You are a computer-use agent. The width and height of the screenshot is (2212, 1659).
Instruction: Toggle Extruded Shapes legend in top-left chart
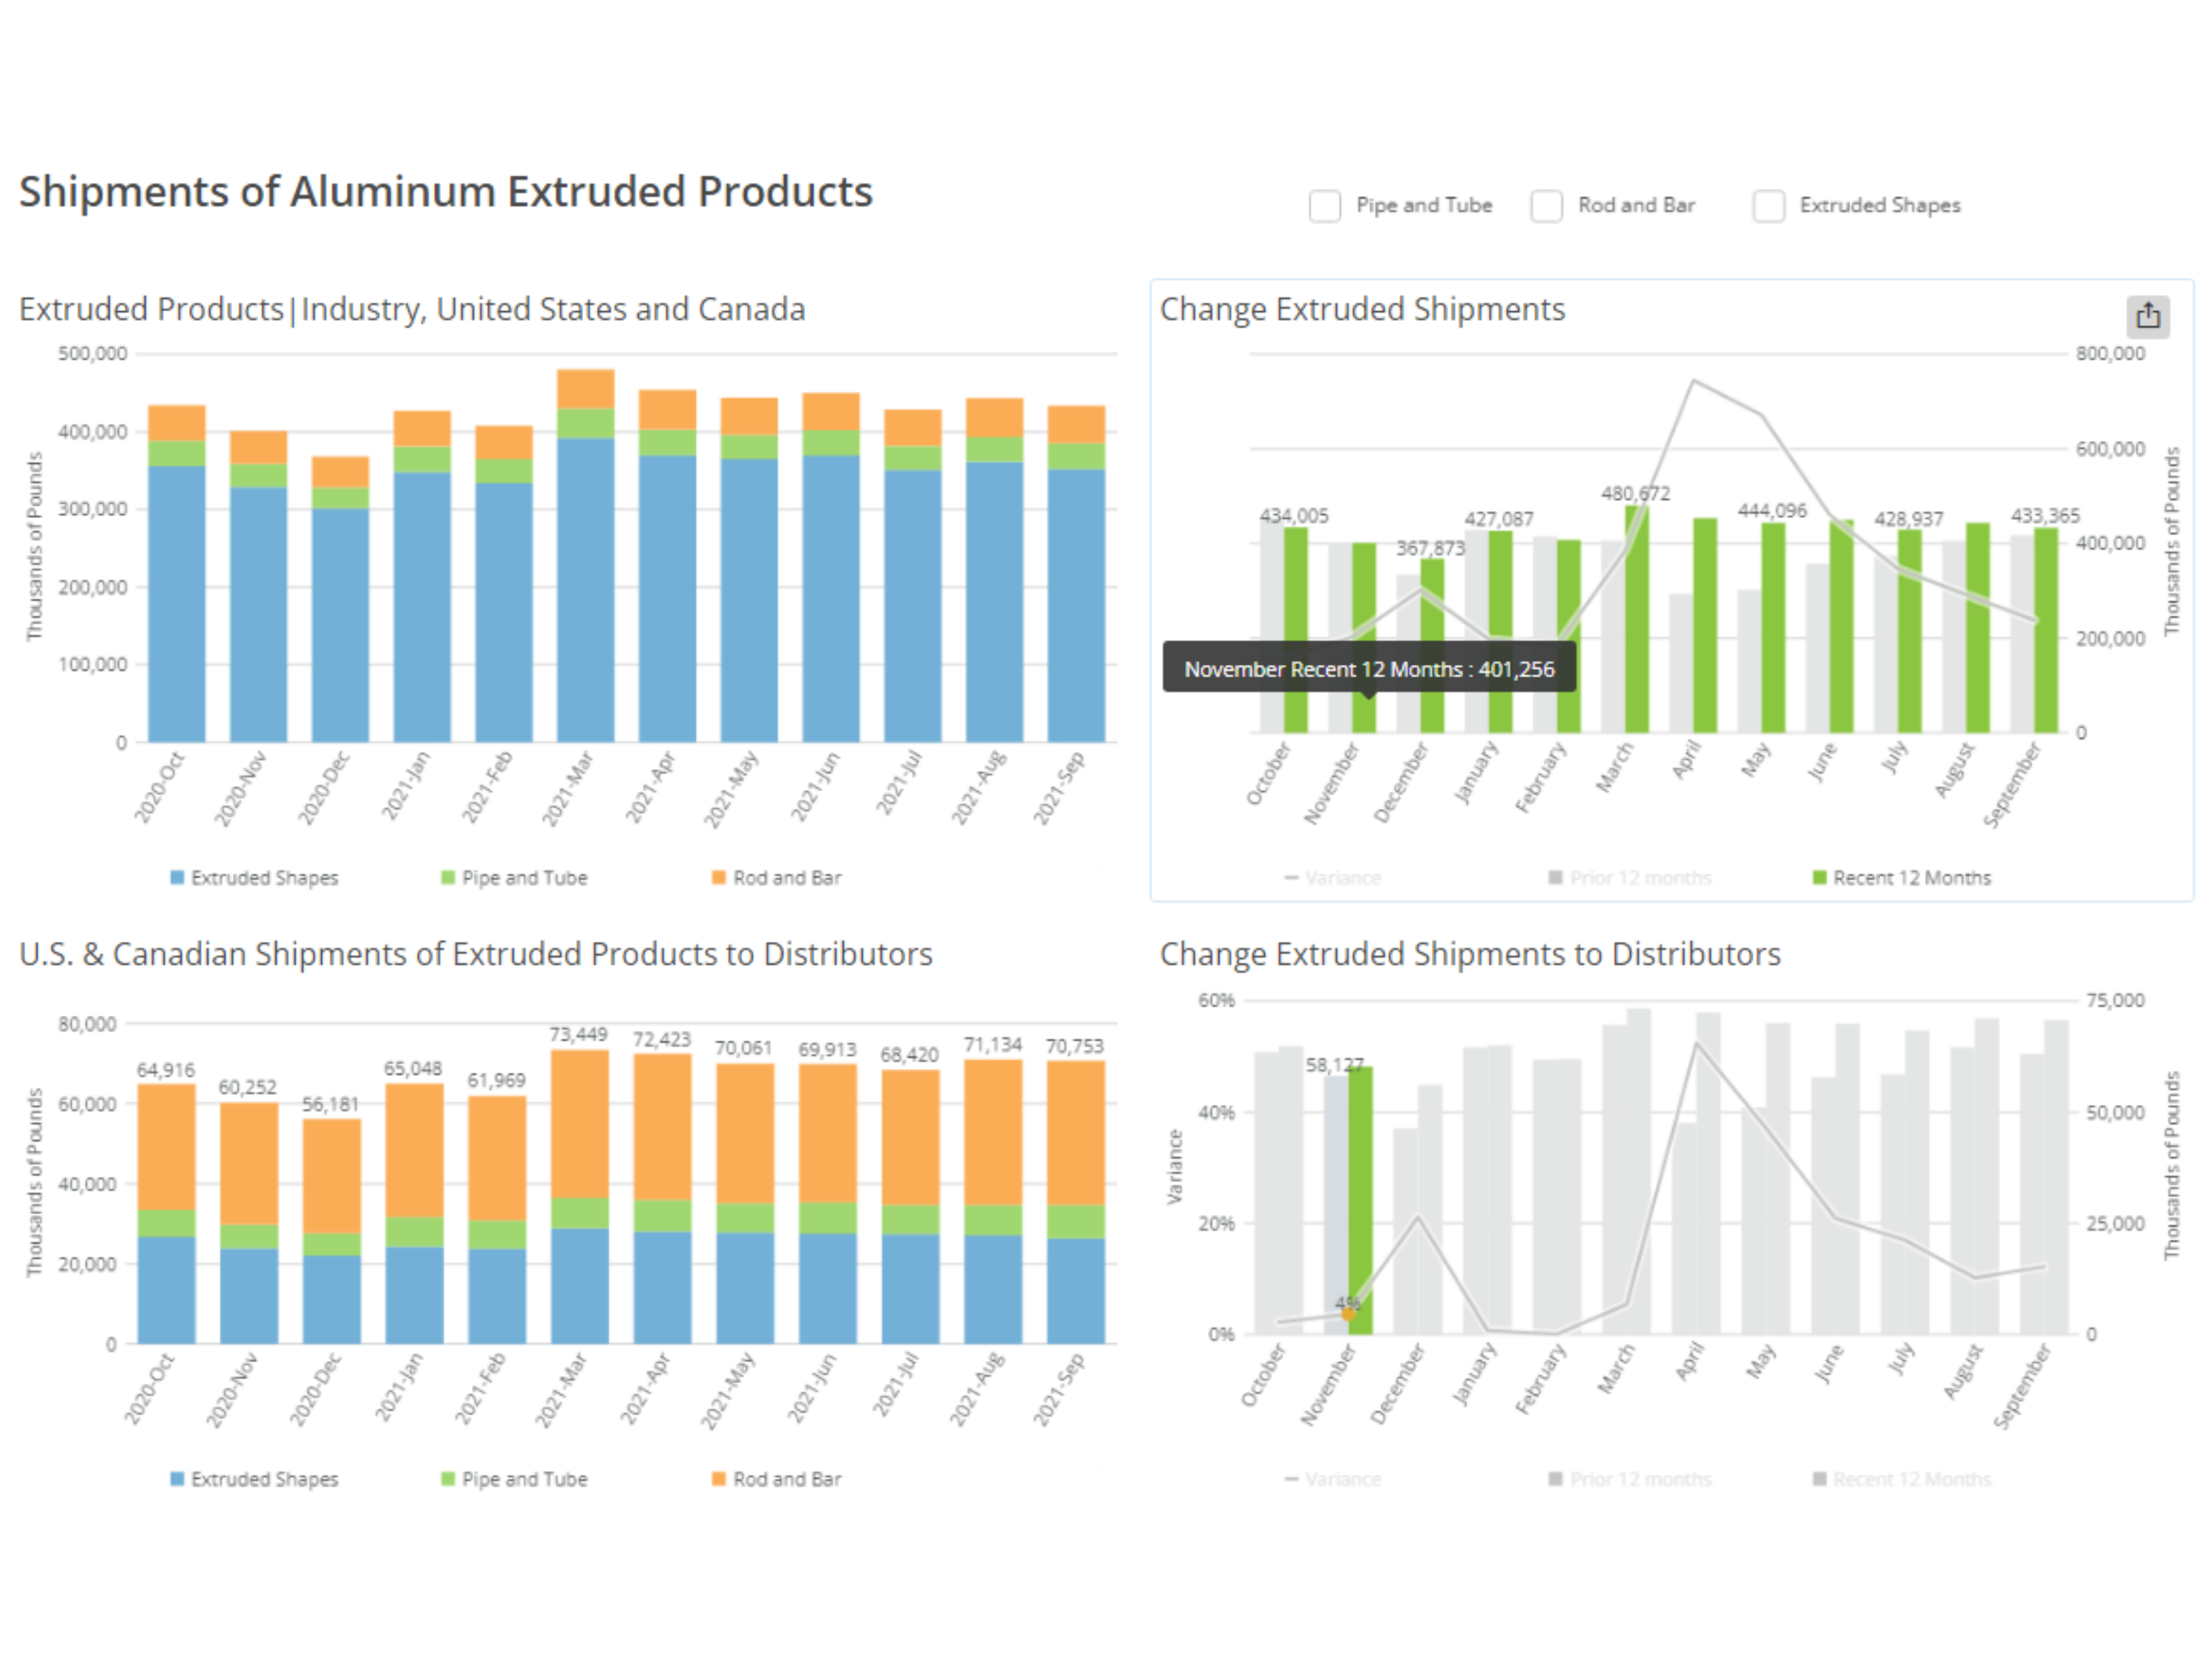(x=255, y=877)
